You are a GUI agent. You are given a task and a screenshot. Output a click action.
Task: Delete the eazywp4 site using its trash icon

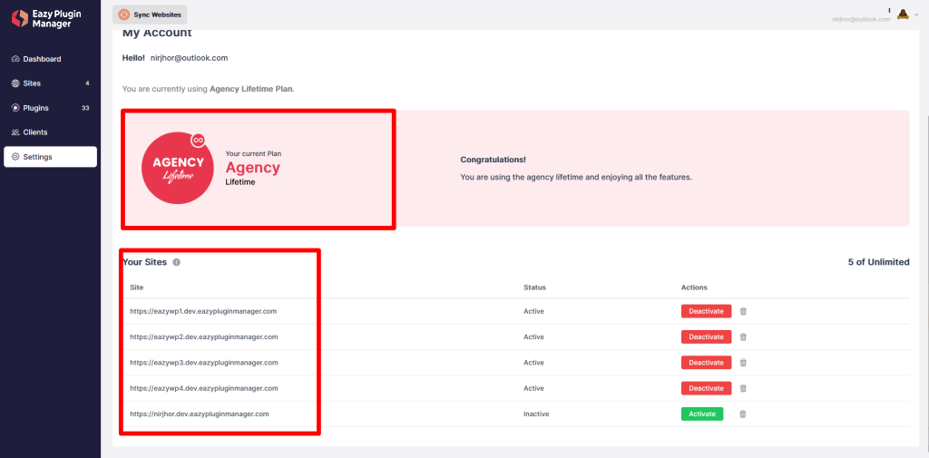[x=743, y=388]
